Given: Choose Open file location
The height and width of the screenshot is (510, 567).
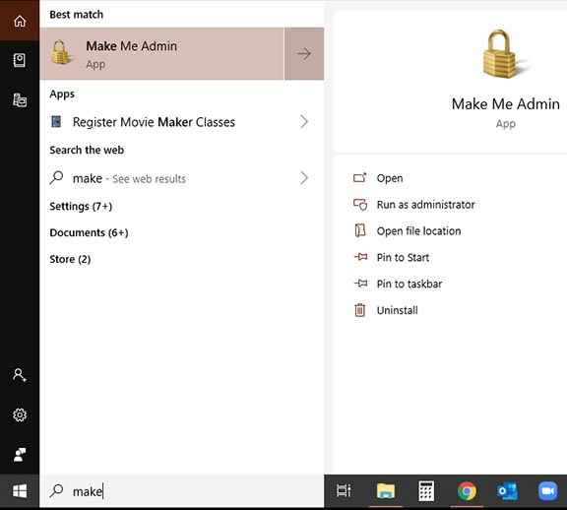Looking at the screenshot, I should [407, 231].
